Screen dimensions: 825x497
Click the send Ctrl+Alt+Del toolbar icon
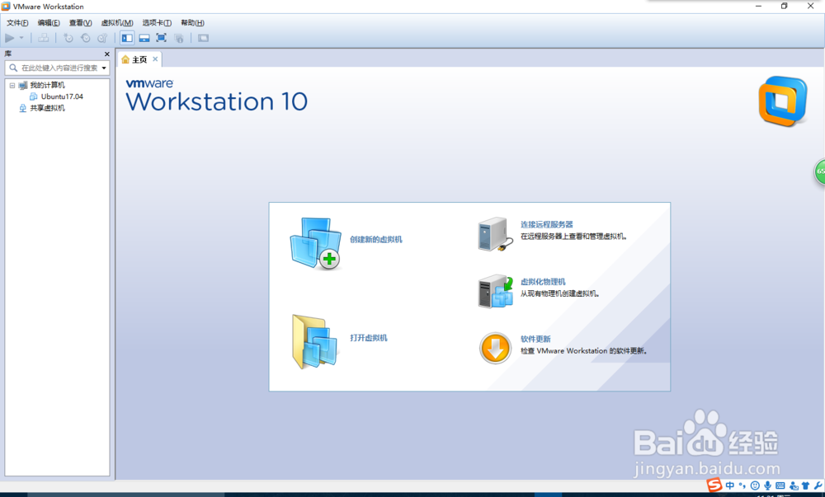coord(44,38)
